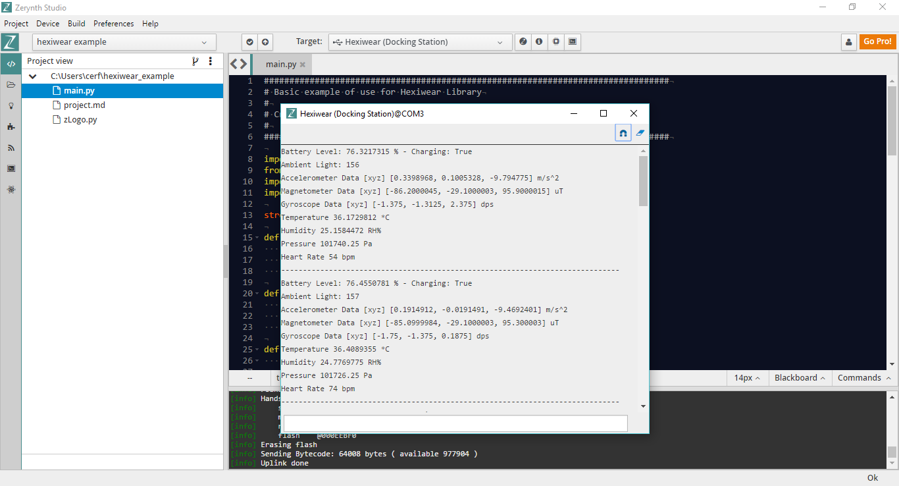Click the user profile icon
This screenshot has width=899, height=486.
click(x=849, y=42)
